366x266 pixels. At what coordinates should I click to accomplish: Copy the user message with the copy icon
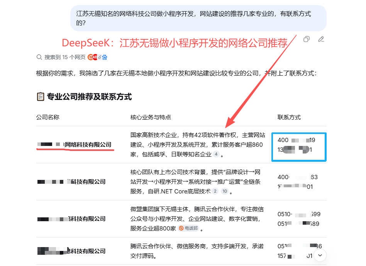[306, 39]
